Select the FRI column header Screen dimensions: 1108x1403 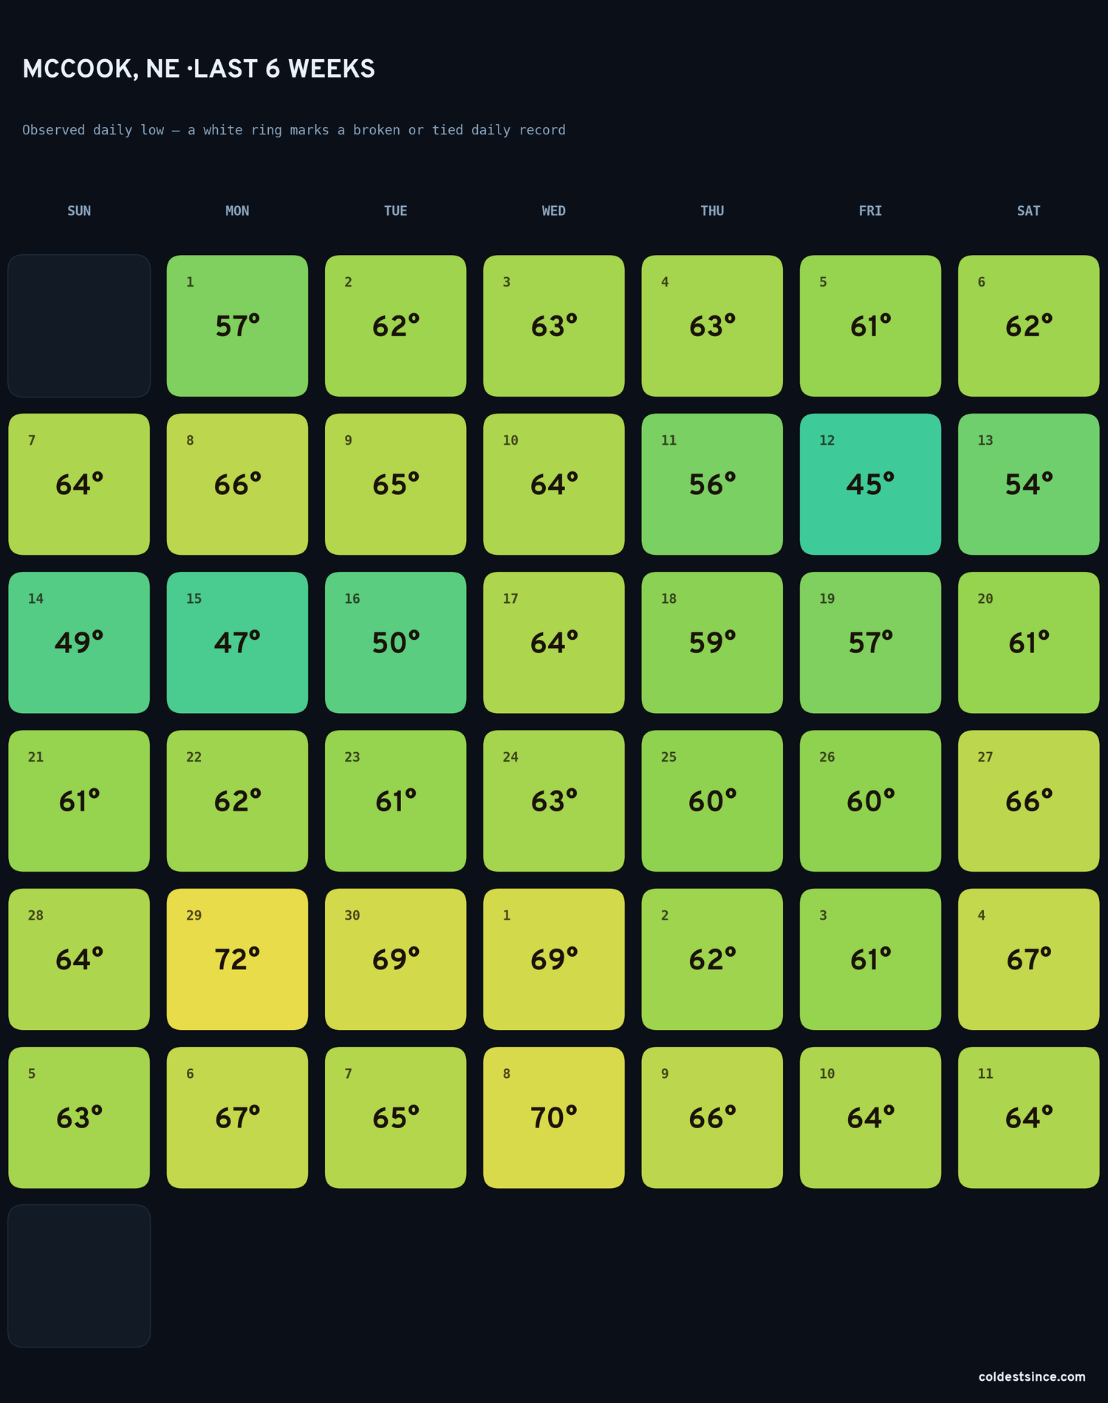(870, 211)
